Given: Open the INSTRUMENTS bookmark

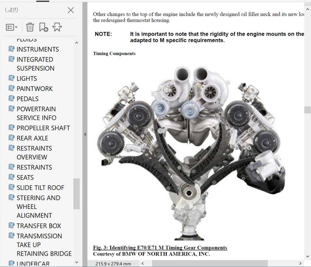Looking at the screenshot, I should tap(38, 49).
